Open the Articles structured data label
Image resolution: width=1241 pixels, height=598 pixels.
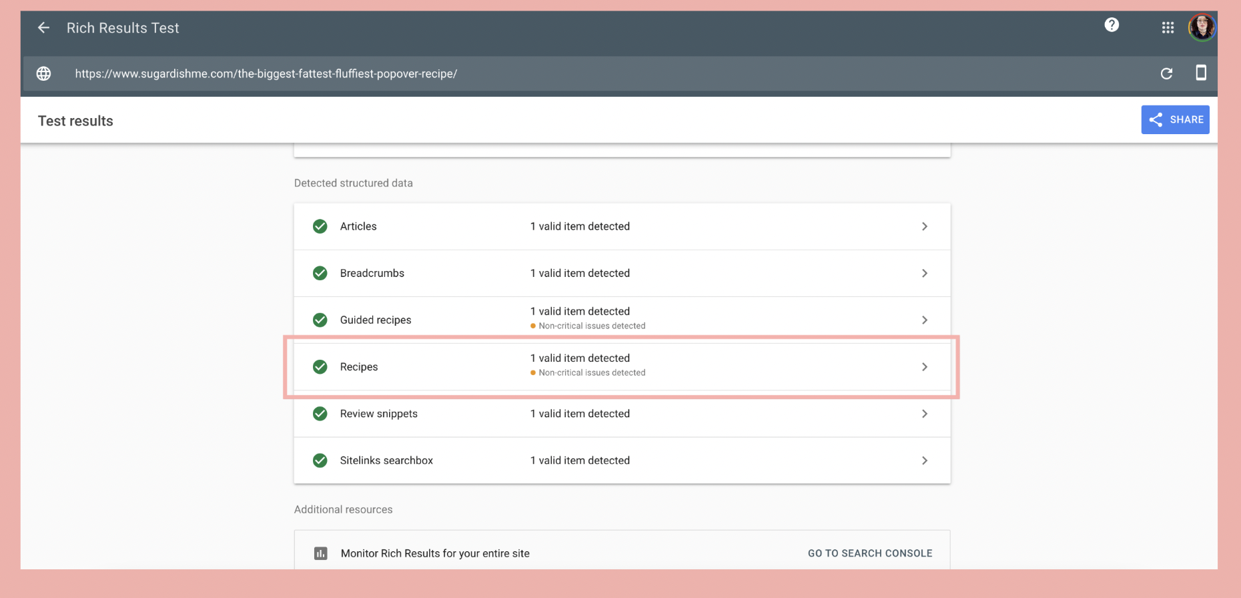click(358, 226)
